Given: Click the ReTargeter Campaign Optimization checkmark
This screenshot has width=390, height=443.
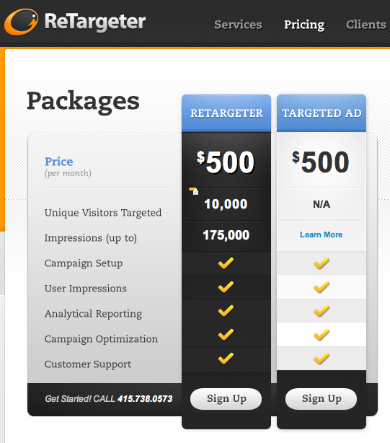Looking at the screenshot, I should pyautogui.click(x=226, y=335).
